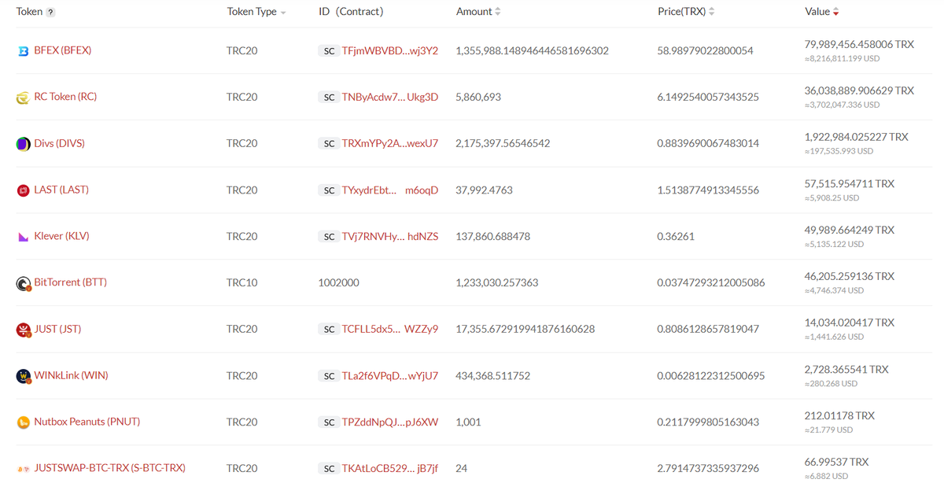This screenshot has height=483, width=944.
Task: Open contract address TYxydrEbt...m6oqD
Action: click(390, 190)
